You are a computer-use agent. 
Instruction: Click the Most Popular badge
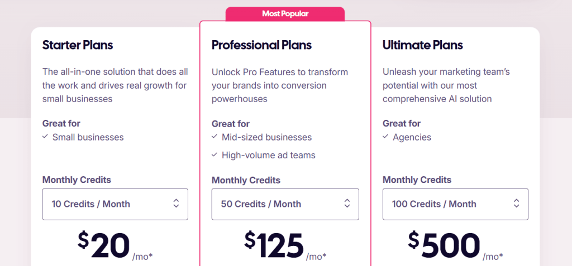coord(285,13)
